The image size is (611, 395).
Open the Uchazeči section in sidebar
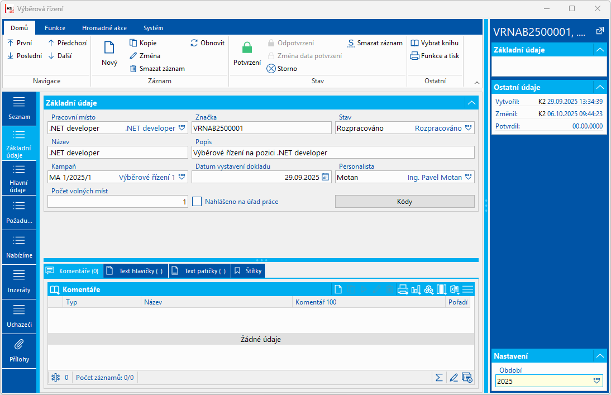click(19, 317)
